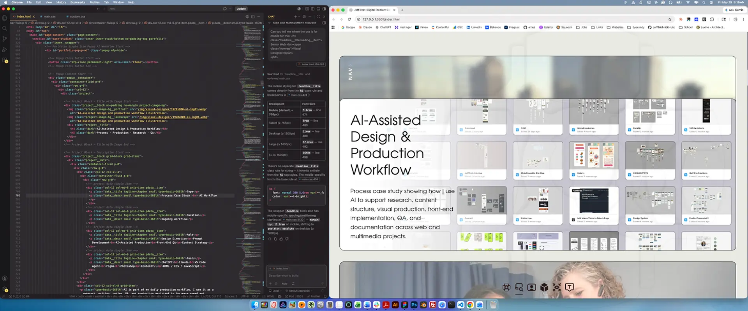Open FileZilla from the Dock

point(433,305)
